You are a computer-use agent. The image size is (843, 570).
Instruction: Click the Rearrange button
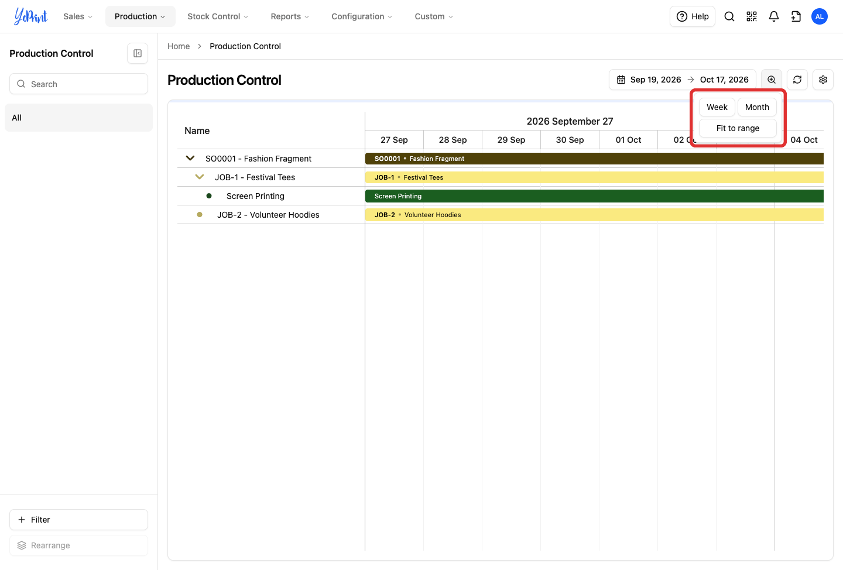[78, 545]
